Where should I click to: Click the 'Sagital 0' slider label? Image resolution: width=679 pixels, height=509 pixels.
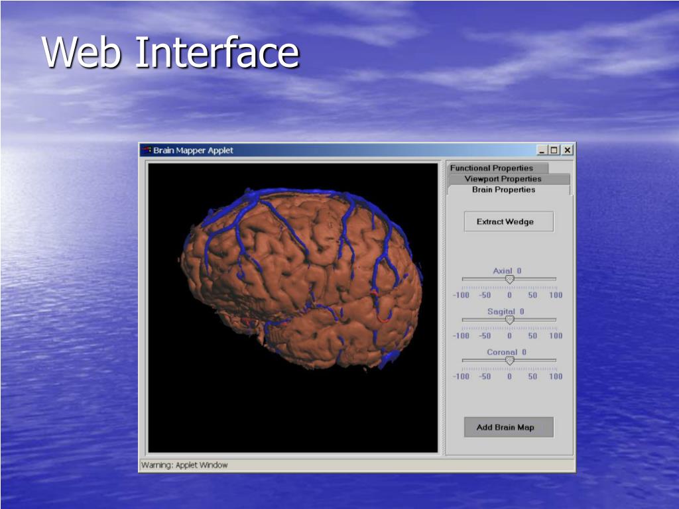(x=506, y=311)
